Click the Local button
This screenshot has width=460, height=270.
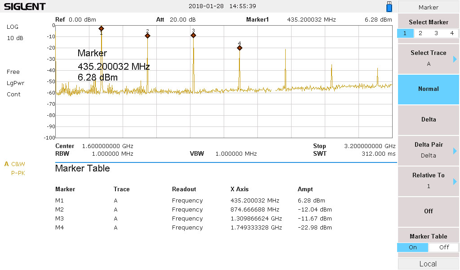(428, 264)
